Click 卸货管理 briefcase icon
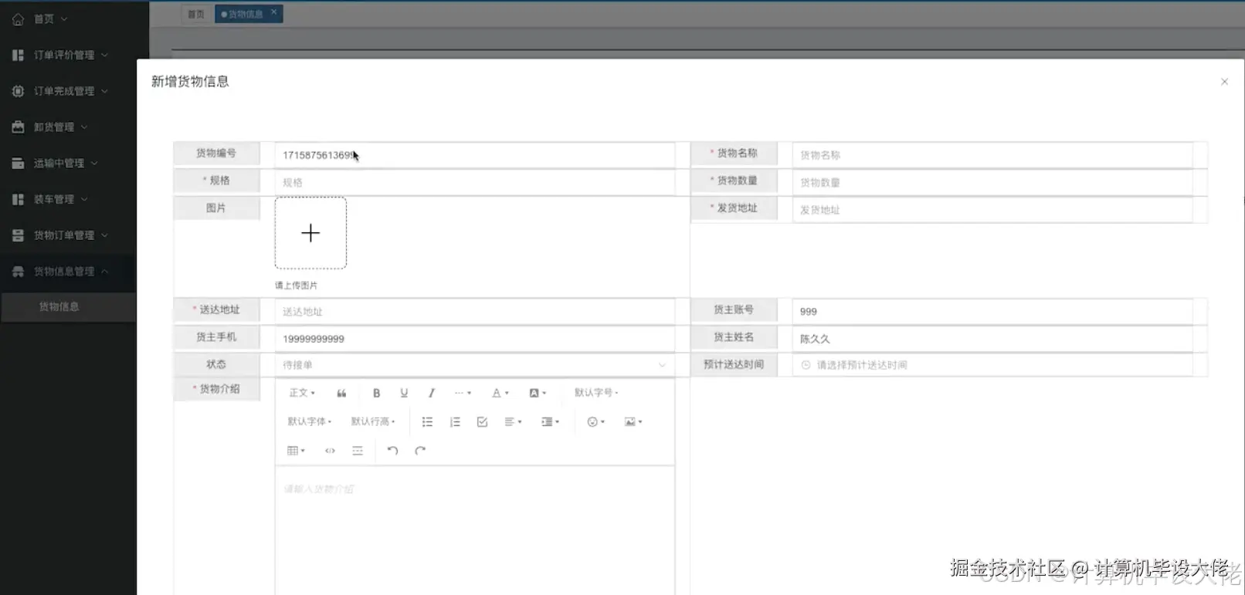 point(18,127)
